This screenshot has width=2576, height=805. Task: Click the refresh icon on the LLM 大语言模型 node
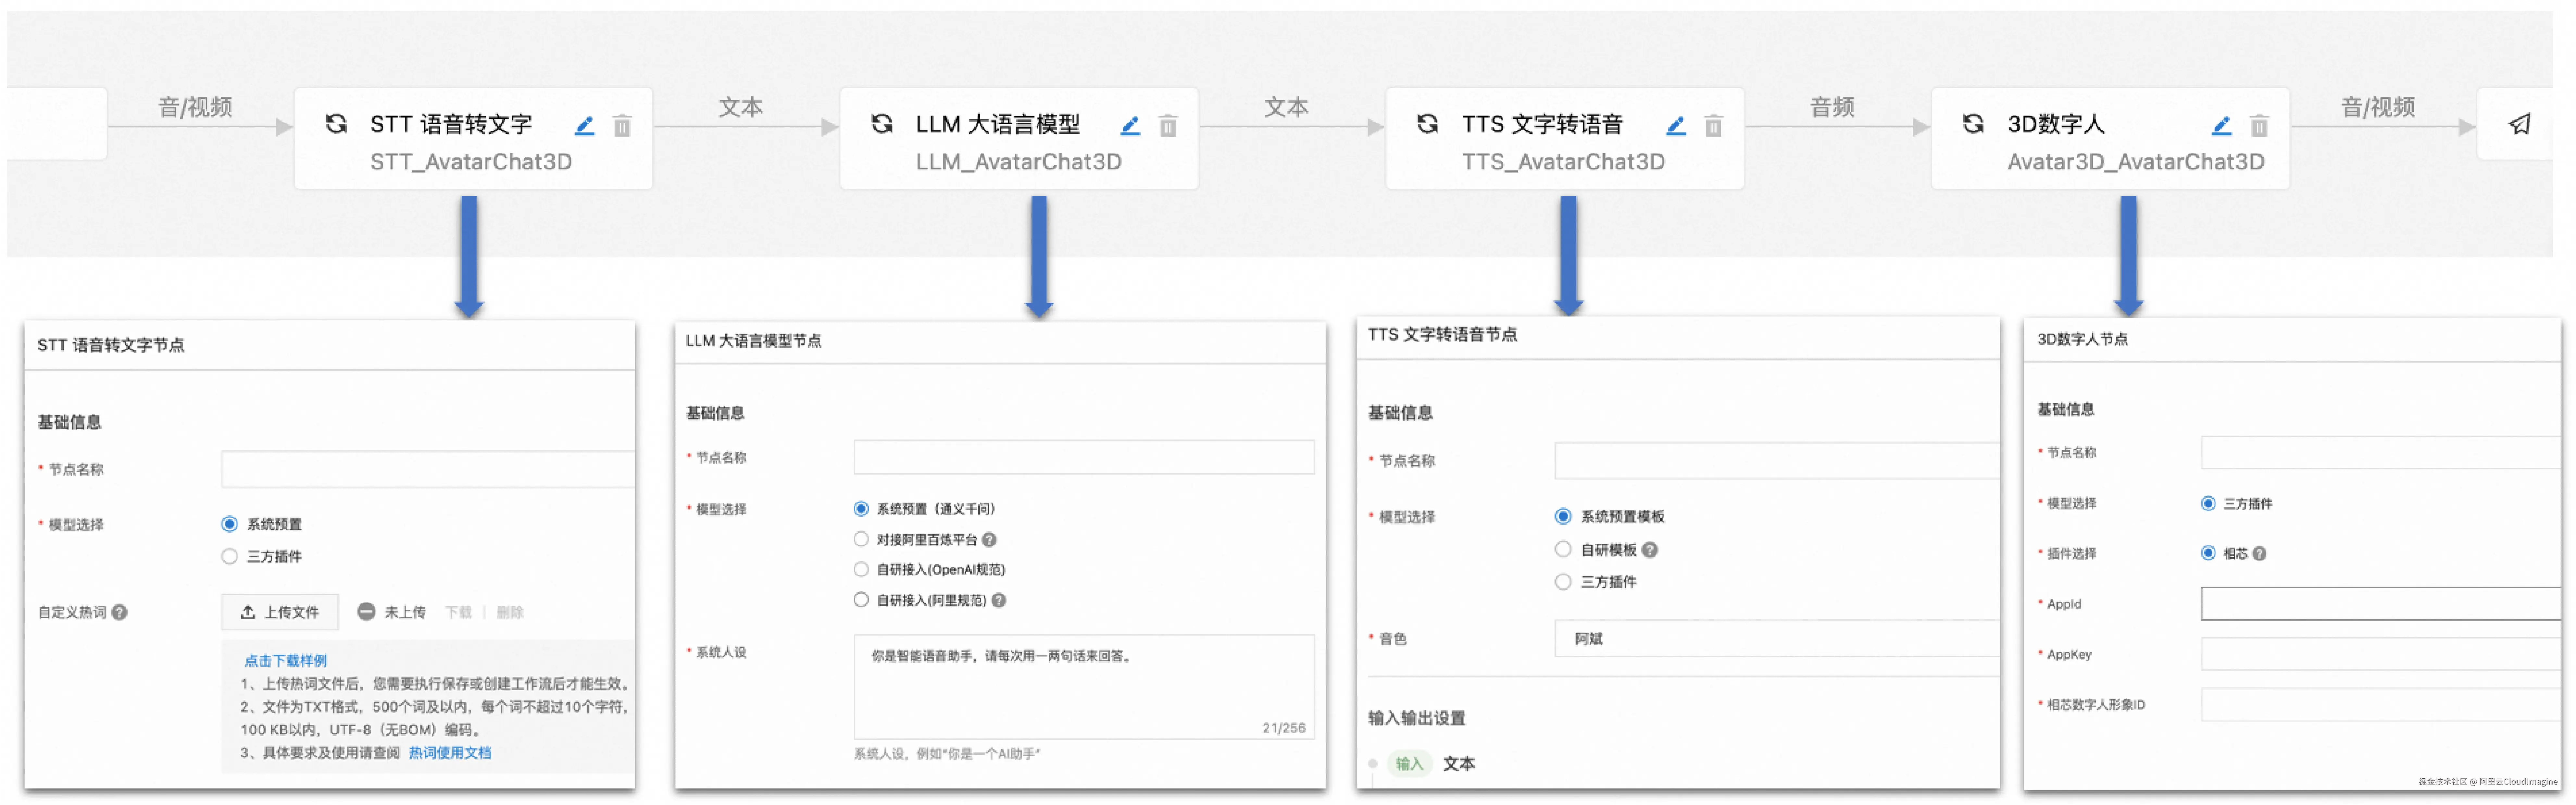tap(882, 124)
